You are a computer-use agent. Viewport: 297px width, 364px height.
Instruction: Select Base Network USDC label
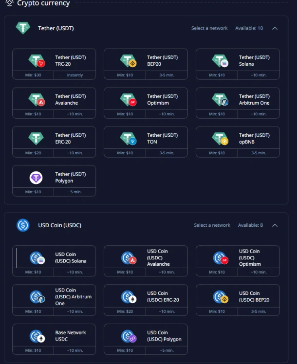pos(71,336)
